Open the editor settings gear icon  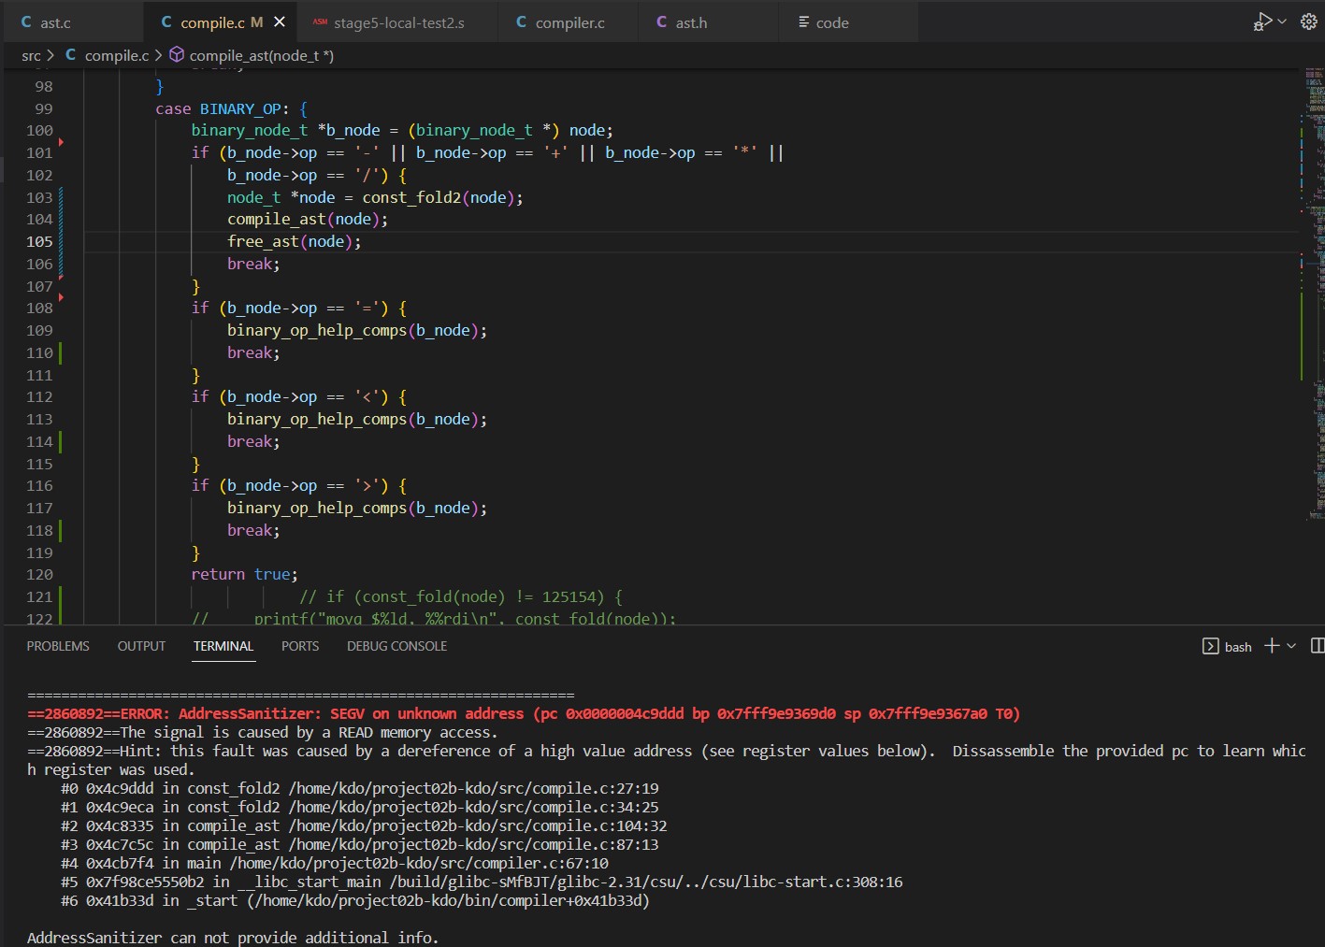tap(1308, 22)
